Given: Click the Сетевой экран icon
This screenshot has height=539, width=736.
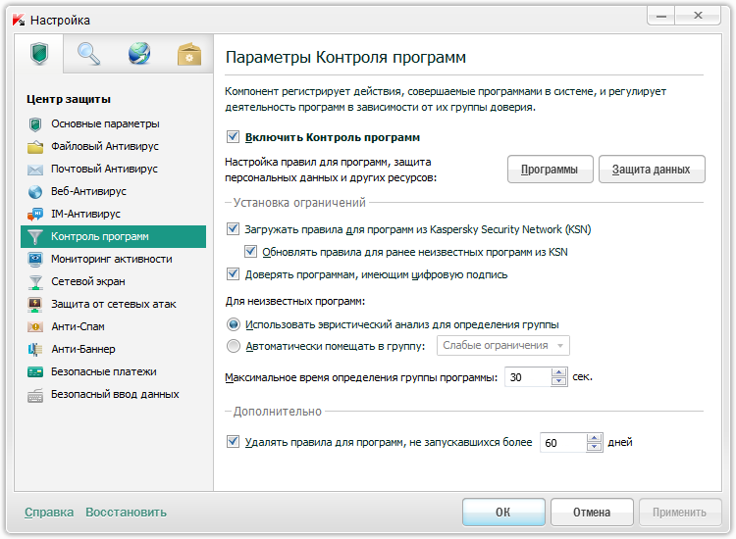Looking at the screenshot, I should pyautogui.click(x=35, y=281).
